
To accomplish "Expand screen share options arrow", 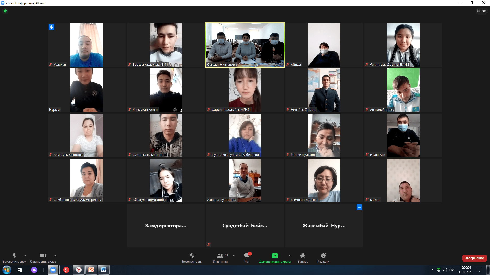I will pos(289,256).
